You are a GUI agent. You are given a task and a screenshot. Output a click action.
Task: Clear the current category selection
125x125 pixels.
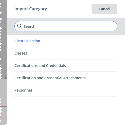27,41
